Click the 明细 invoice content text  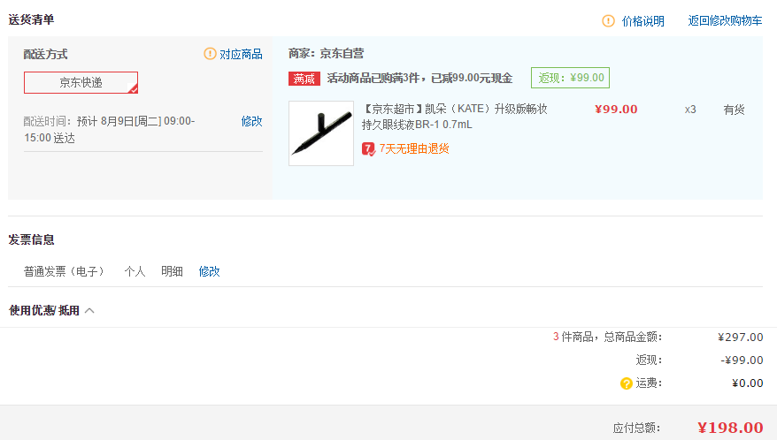coord(172,271)
